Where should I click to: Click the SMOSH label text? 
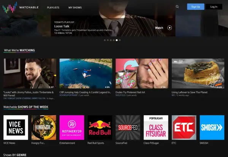coord(204,143)
